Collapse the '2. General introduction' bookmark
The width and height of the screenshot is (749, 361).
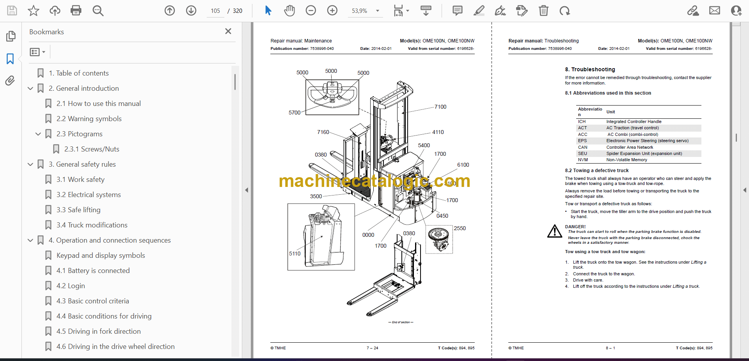(x=30, y=88)
